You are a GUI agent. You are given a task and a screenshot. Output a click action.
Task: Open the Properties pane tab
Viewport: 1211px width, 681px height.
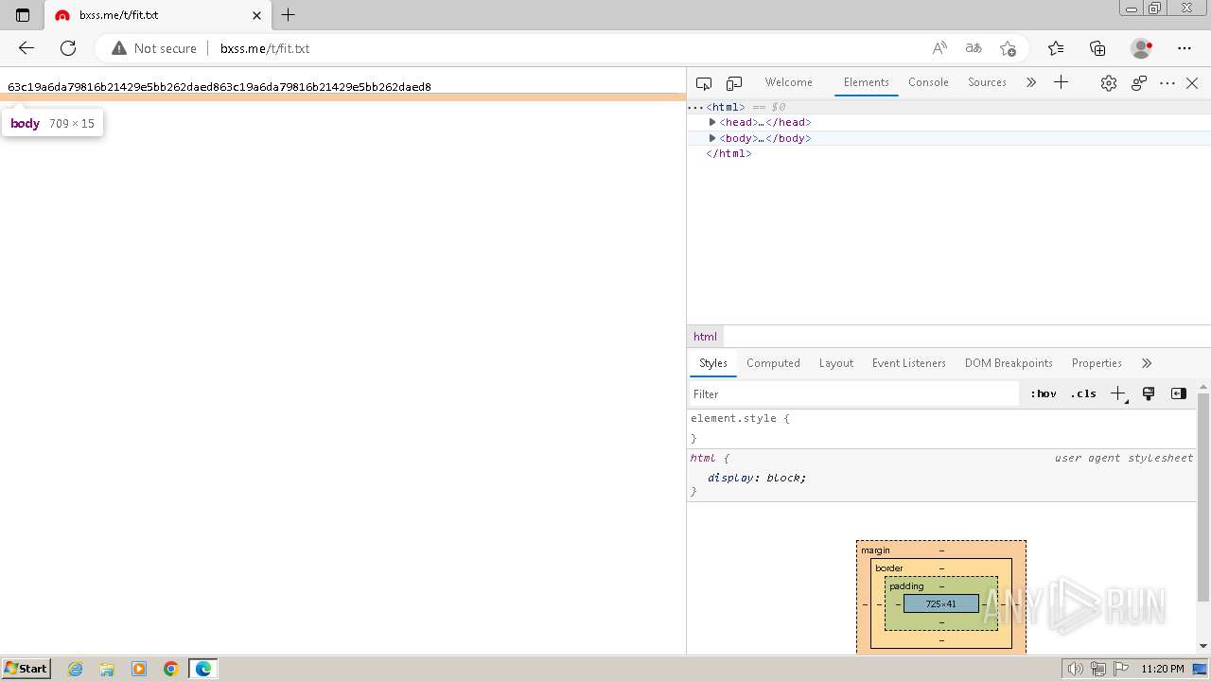tap(1097, 363)
